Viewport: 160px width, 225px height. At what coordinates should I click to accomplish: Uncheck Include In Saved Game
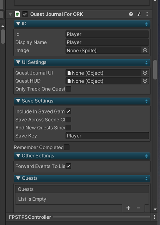coord(68,111)
